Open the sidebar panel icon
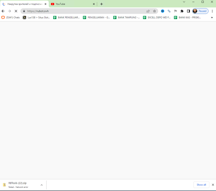216x191 pixels. tap(188, 11)
